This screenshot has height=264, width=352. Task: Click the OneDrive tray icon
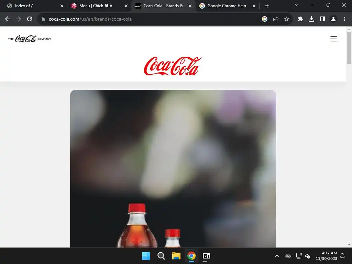pos(288,256)
